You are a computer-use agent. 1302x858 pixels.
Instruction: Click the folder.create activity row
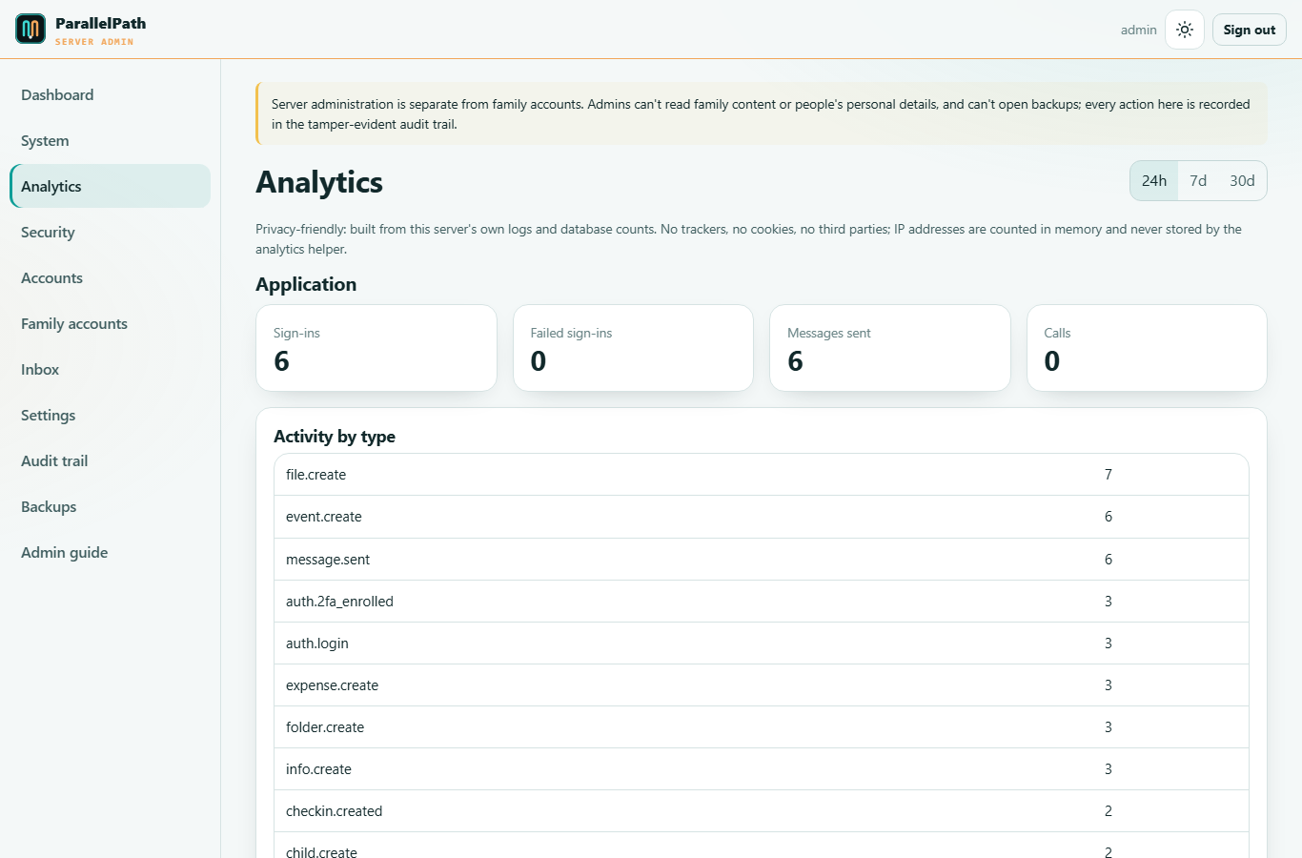click(762, 727)
